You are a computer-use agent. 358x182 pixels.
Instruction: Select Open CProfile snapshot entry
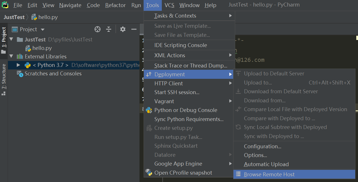pyautogui.click(x=189, y=173)
